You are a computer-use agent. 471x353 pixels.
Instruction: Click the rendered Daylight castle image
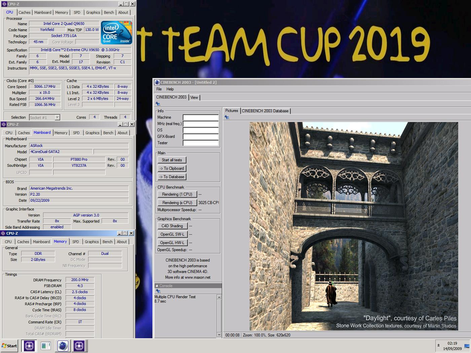coord(354,226)
